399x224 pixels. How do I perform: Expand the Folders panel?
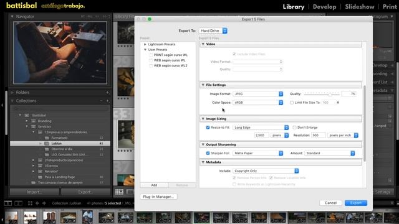tap(12, 93)
